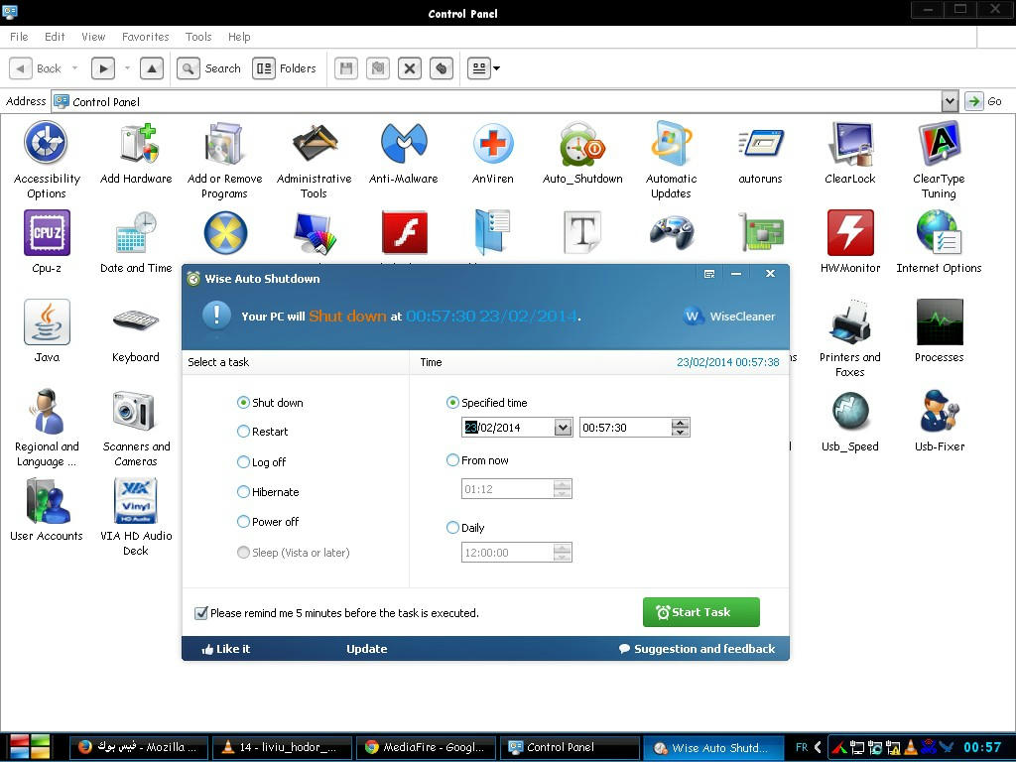Viewport: 1016px width, 762px height.
Task: Select the Hibernate task option
Action: (x=243, y=492)
